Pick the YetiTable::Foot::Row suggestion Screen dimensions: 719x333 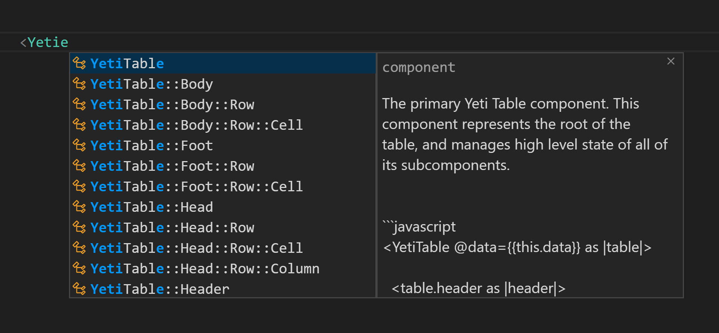[172, 166]
